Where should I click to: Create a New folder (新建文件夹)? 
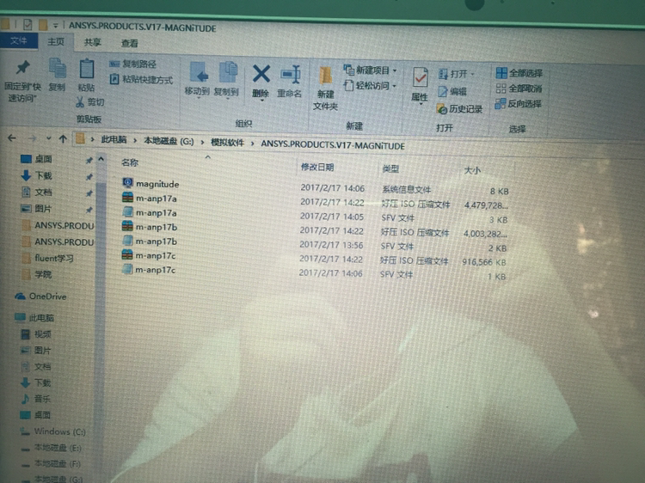325,89
